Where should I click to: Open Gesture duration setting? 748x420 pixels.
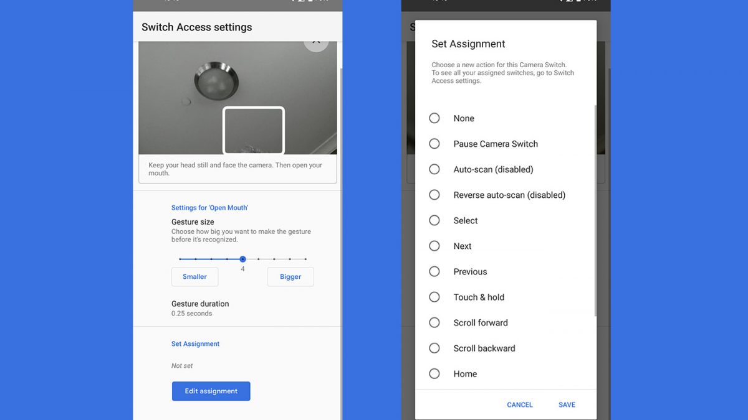[200, 308]
